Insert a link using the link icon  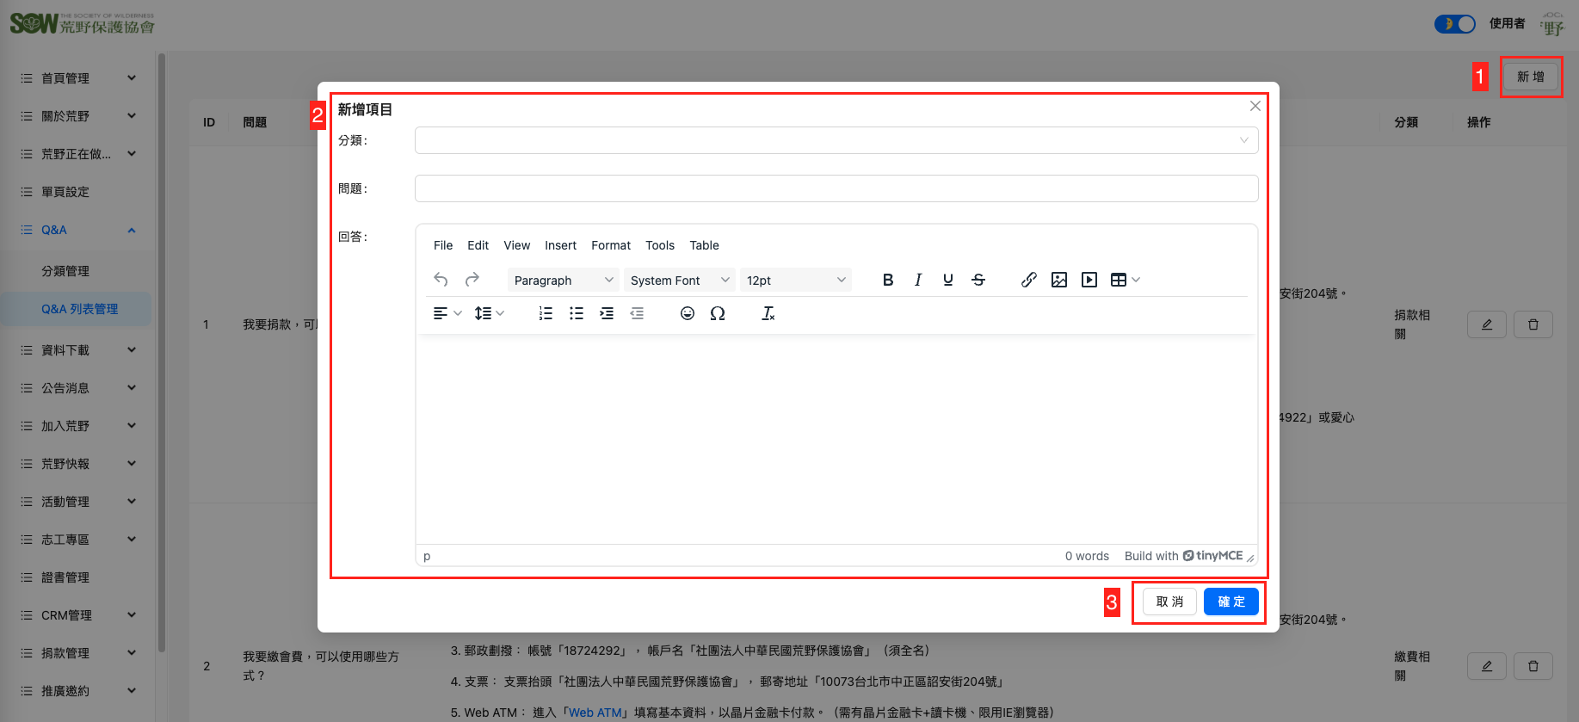(x=1028, y=280)
